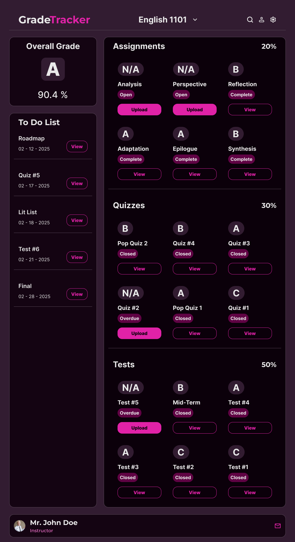
Task: View the Final to-do item
Action: pos(77,294)
